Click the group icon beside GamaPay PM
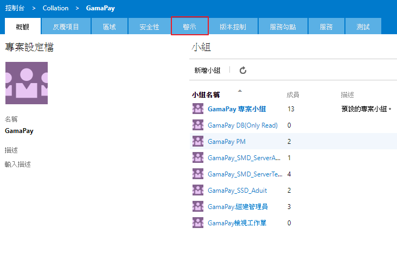Screen dimensions: 397x253 tap(198, 141)
